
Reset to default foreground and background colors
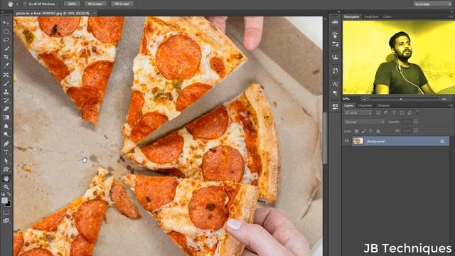tap(3, 194)
